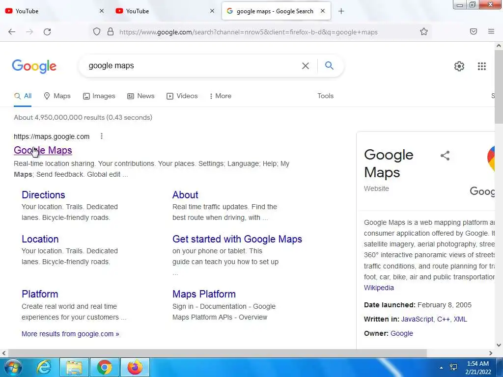This screenshot has height=377, width=503.
Task: Open the tracking protection shield icon
Action: tap(97, 32)
